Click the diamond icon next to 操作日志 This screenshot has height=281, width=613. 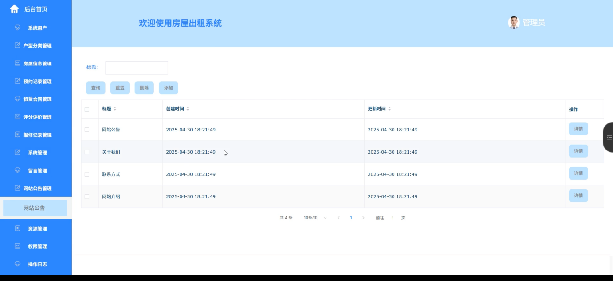pyautogui.click(x=18, y=264)
